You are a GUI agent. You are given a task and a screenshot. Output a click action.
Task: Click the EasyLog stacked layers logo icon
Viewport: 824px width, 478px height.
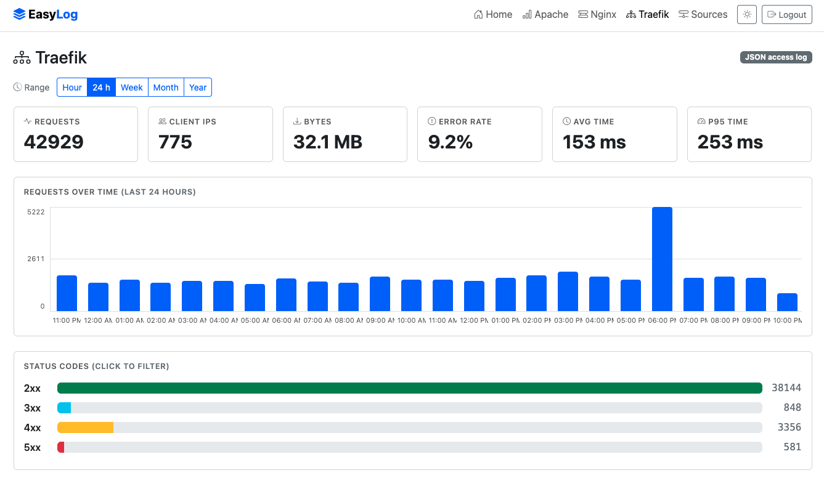click(x=20, y=14)
